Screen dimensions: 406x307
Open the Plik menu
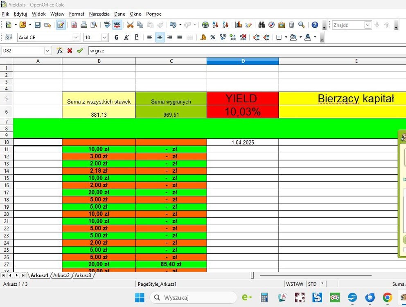click(5, 14)
